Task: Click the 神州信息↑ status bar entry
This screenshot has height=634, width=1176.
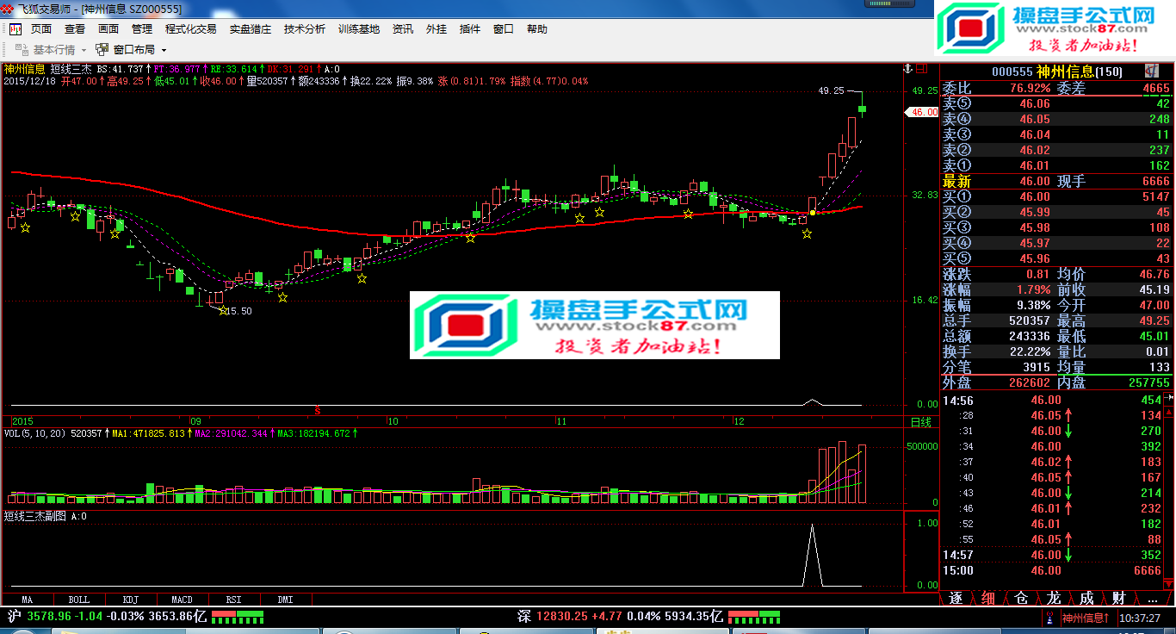Action: coord(1086,618)
